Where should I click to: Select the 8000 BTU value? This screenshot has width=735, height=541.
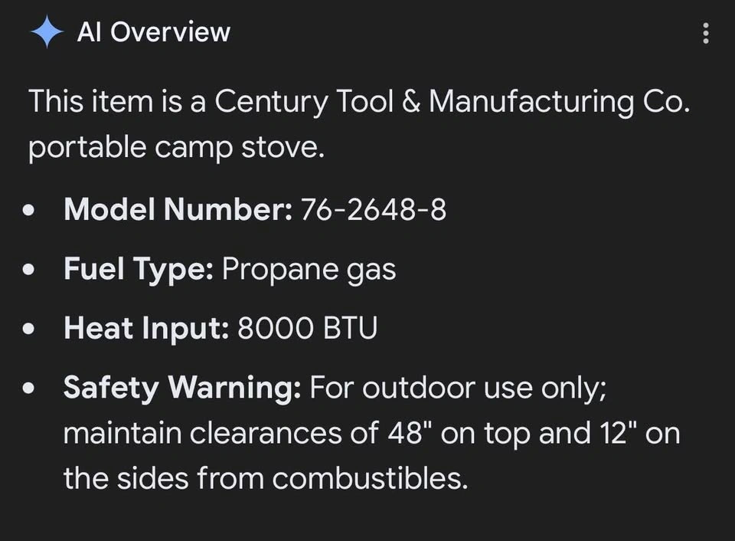307,329
